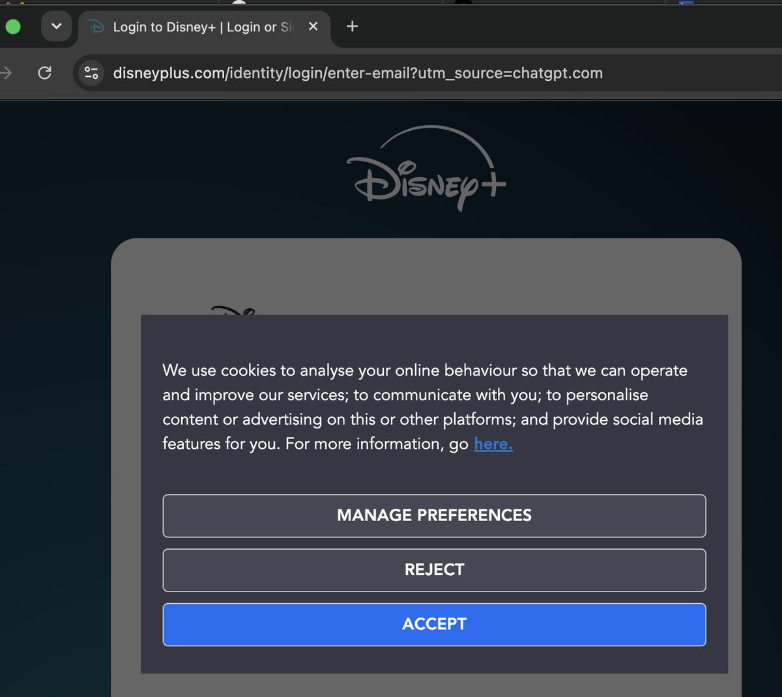Click the Disney+ favicon on the tab
Image resolution: width=782 pixels, height=697 pixels.
pos(96,27)
